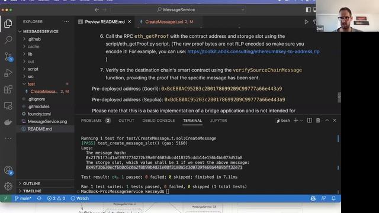Open the Explorer view in activity bar
The image size is (379, 213).
[x=8, y=24]
